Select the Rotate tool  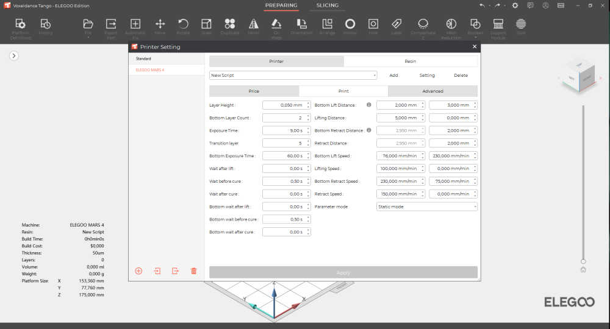pos(183,27)
